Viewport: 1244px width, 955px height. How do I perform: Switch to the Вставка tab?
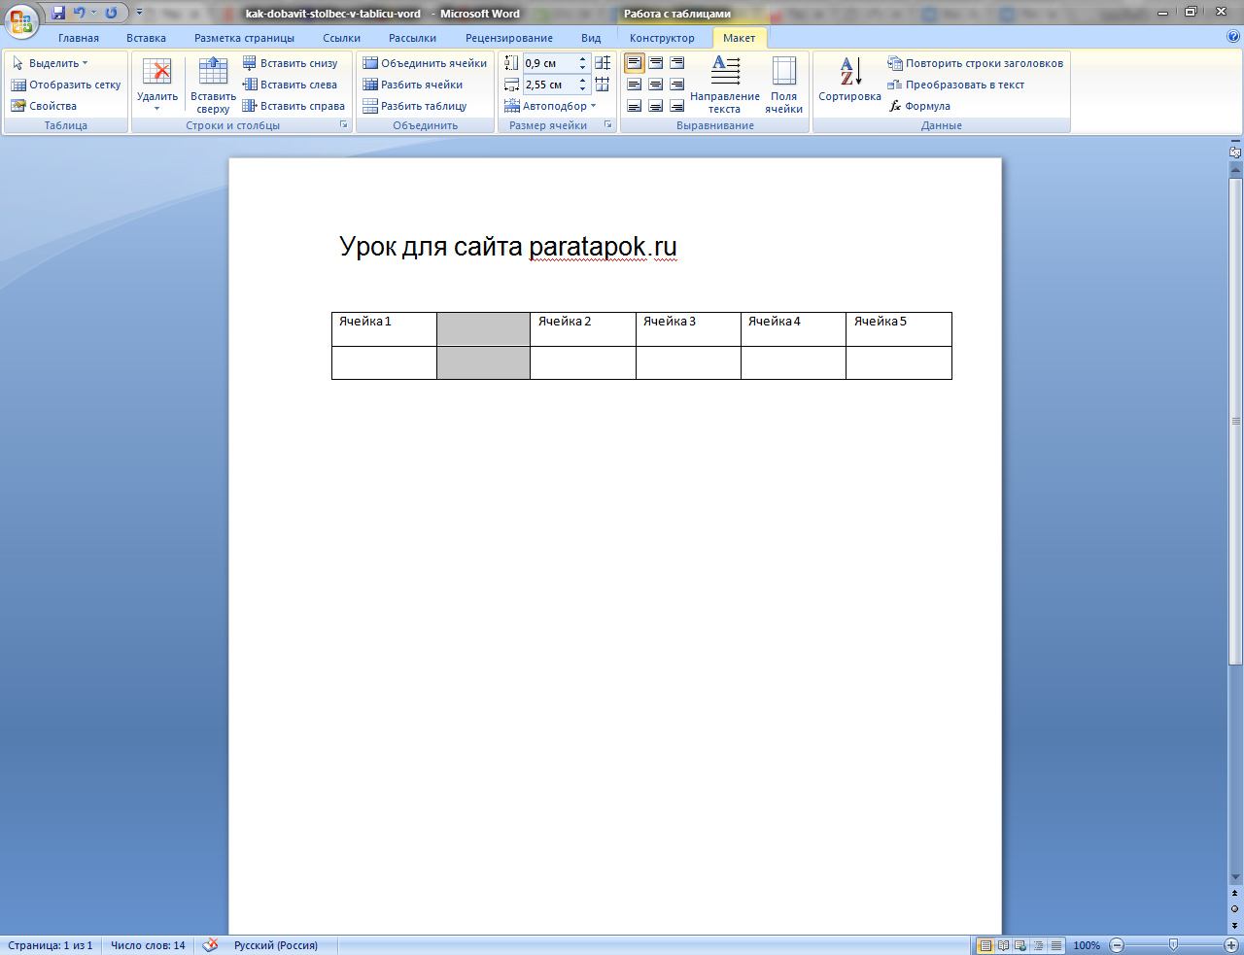146,38
